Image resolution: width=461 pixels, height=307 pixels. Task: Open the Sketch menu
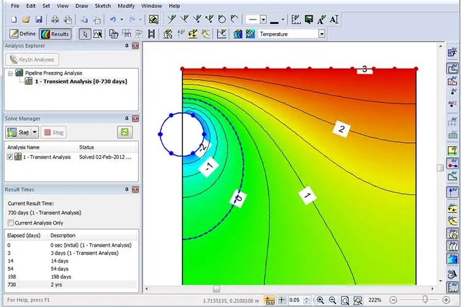click(x=103, y=6)
